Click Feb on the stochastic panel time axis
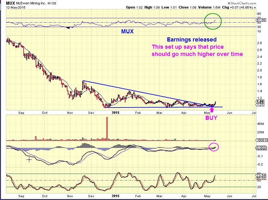 tap(138, 196)
